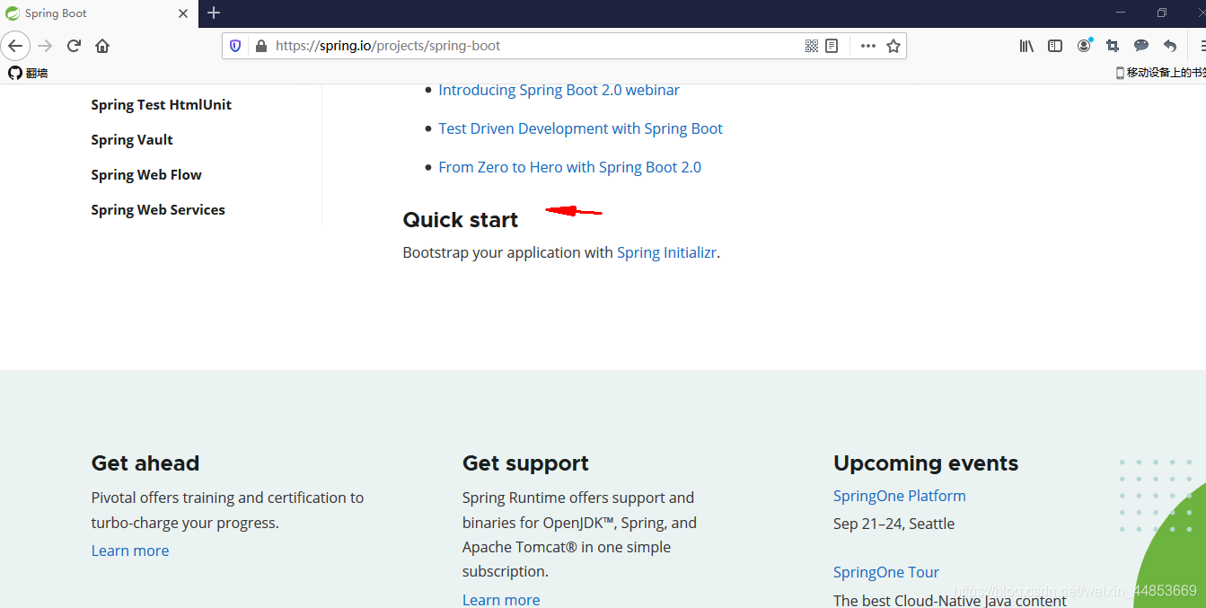Show sidebars icon in toolbar
1206x608 pixels.
point(1055,46)
